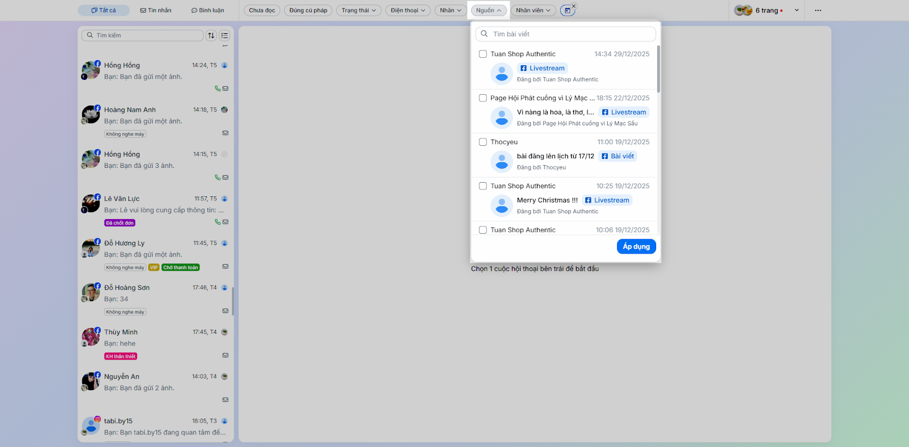This screenshot has height=447, width=909.
Task: Click the assignee avatar on the Hoàng Nam Anh row
Action: (x=224, y=109)
